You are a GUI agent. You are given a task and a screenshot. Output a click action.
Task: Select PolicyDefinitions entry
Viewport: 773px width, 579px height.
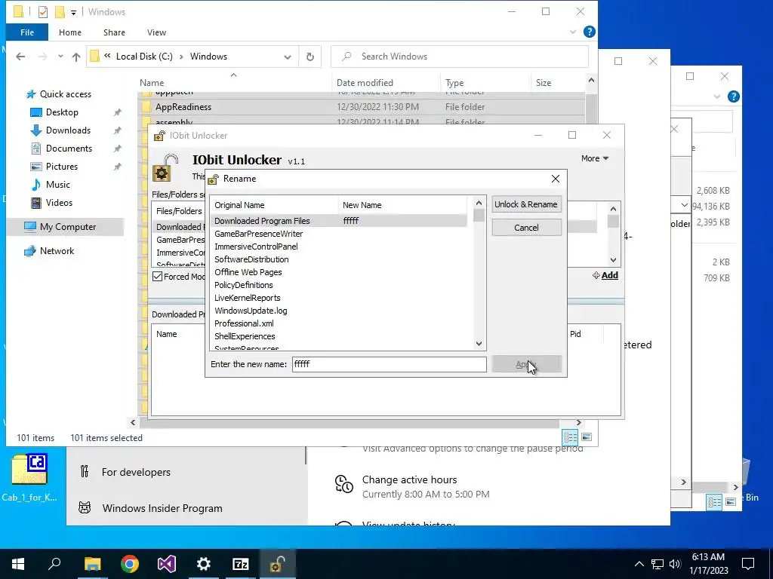[x=244, y=285]
